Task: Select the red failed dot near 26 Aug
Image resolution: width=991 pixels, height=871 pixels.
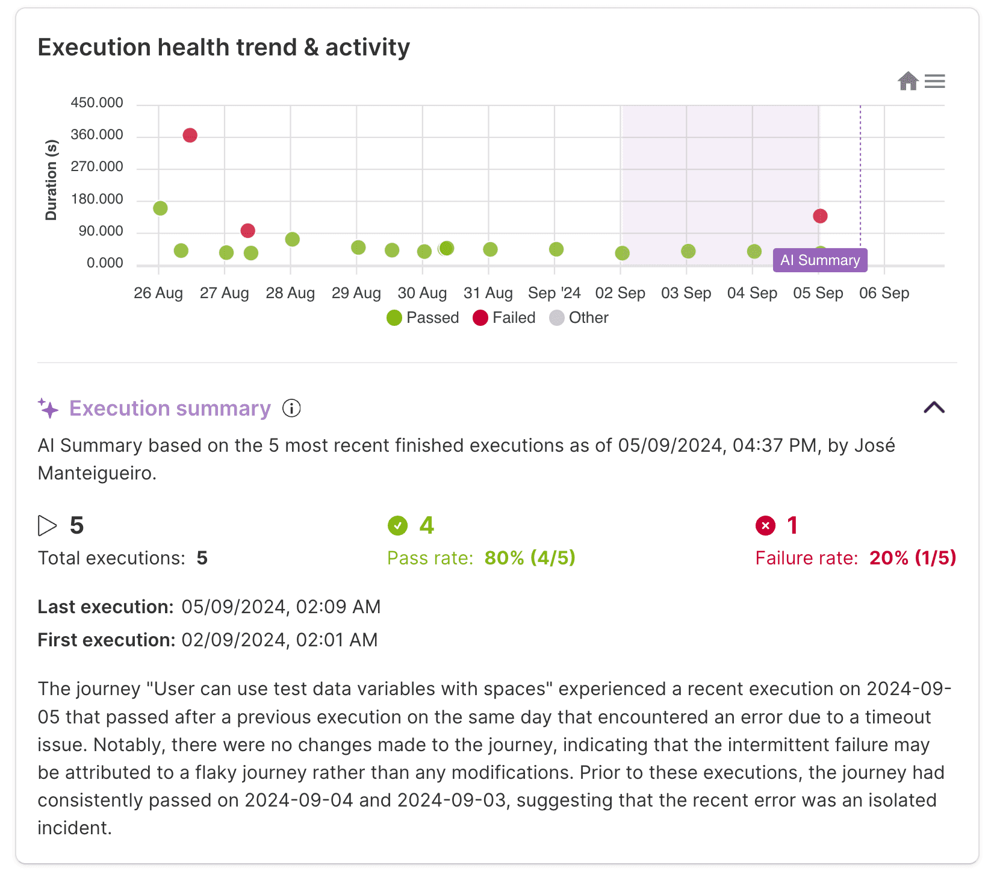Action: pos(190,134)
